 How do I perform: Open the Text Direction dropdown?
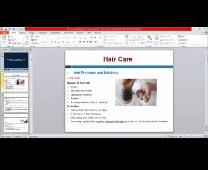110,37
